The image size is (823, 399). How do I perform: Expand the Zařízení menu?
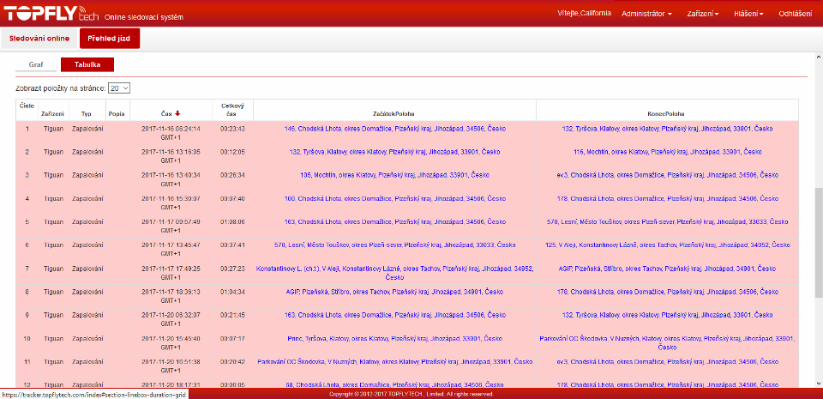pos(703,13)
